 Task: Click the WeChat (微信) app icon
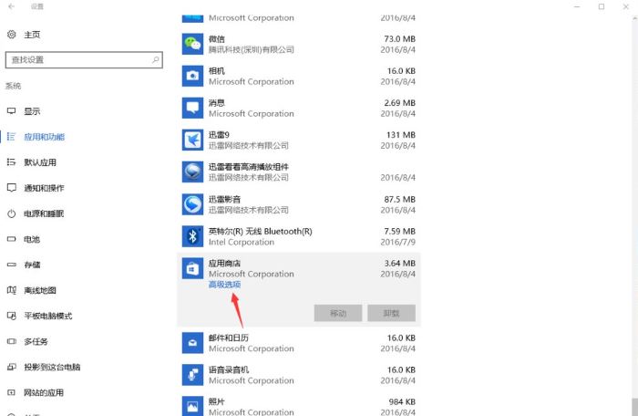pyautogui.click(x=192, y=44)
